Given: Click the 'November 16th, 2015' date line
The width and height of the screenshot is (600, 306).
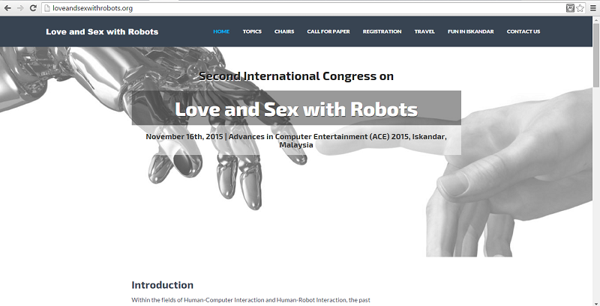Looking at the screenshot, I should 296,141.
